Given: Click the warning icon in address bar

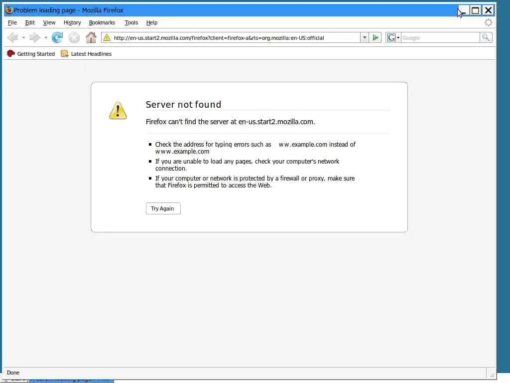Looking at the screenshot, I should 107,38.
